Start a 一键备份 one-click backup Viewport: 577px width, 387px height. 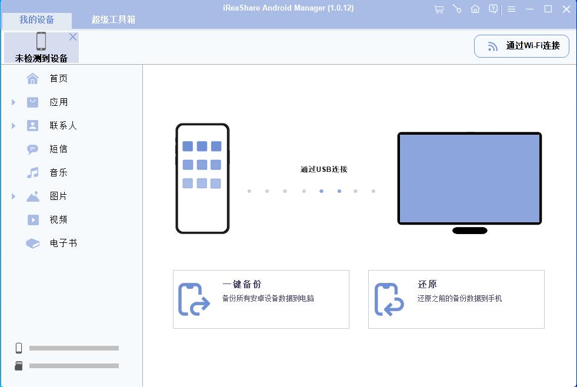[261, 299]
